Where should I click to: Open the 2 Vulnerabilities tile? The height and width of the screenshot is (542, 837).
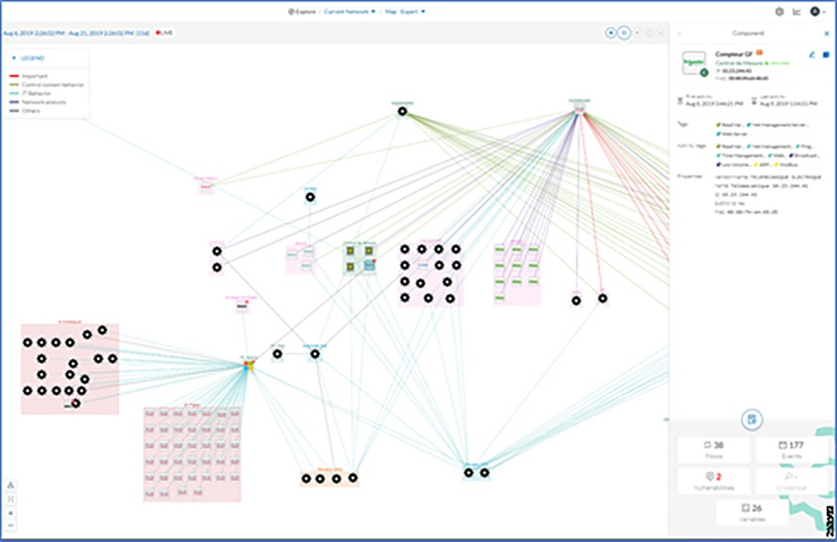[x=713, y=481]
